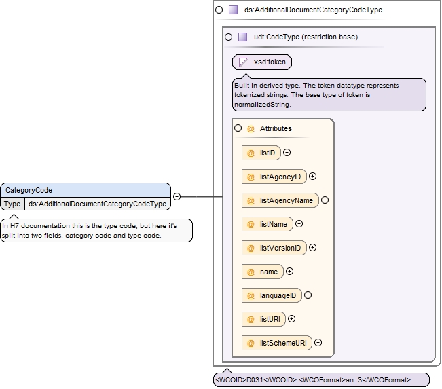
Task: Click the @ icon of listURI
Action: (x=251, y=319)
